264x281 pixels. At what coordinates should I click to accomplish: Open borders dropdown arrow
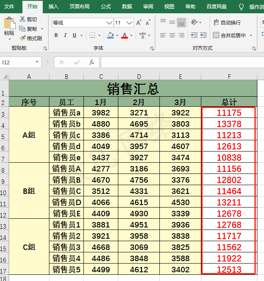100,35
